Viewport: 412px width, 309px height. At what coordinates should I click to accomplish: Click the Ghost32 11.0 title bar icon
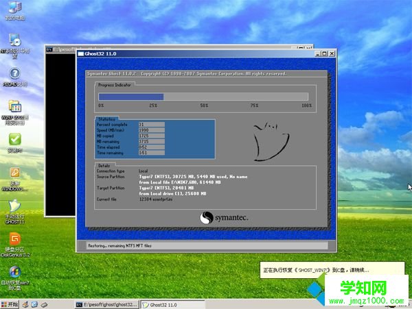(80, 53)
